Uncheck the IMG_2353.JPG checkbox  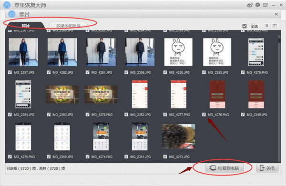(x=49, y=115)
